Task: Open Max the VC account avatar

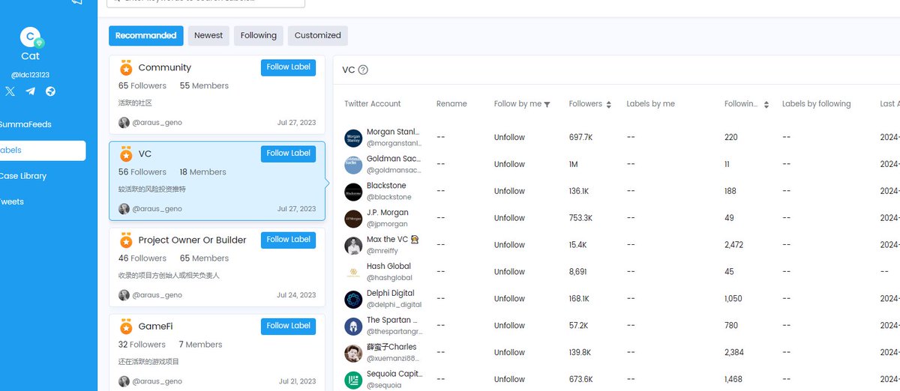Action: coord(353,246)
